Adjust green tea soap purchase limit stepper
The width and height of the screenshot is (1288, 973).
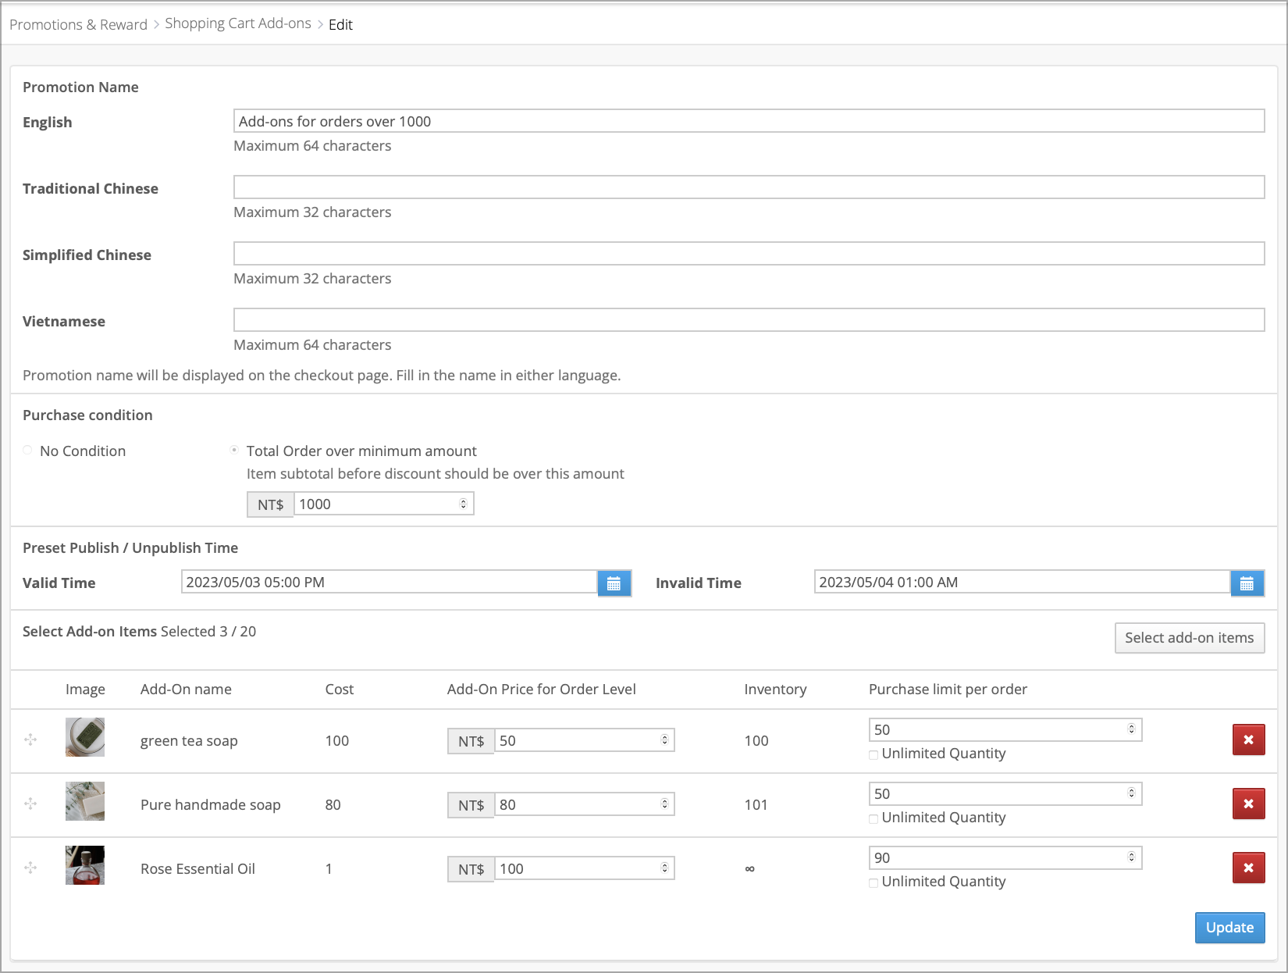click(1132, 729)
